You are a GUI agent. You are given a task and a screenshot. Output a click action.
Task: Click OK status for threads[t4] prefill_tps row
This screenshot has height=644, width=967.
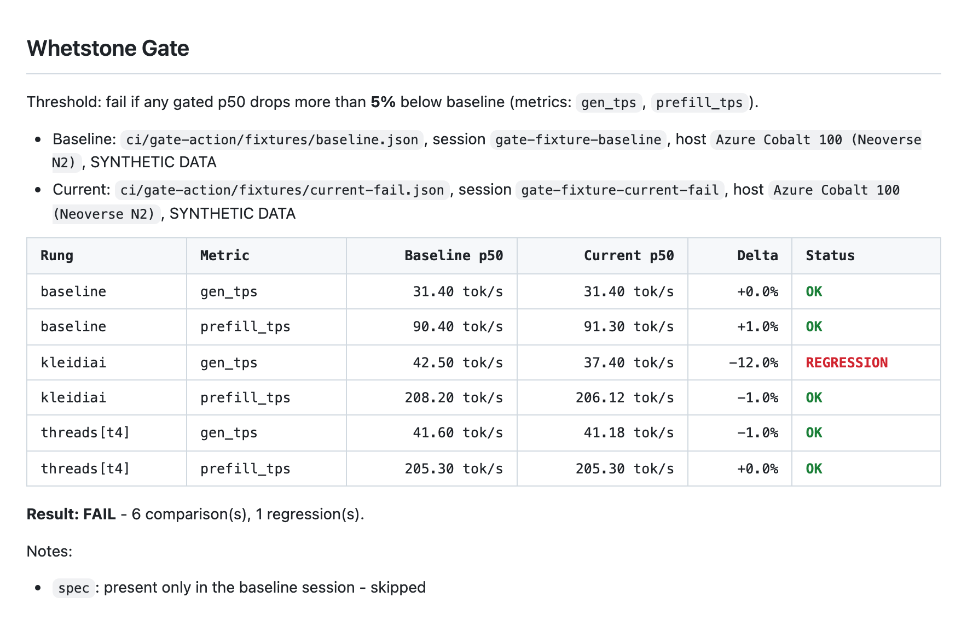814,469
